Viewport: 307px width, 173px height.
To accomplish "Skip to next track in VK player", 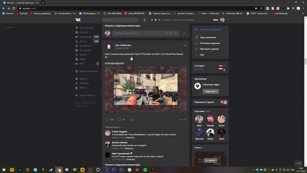I will 159,20.
